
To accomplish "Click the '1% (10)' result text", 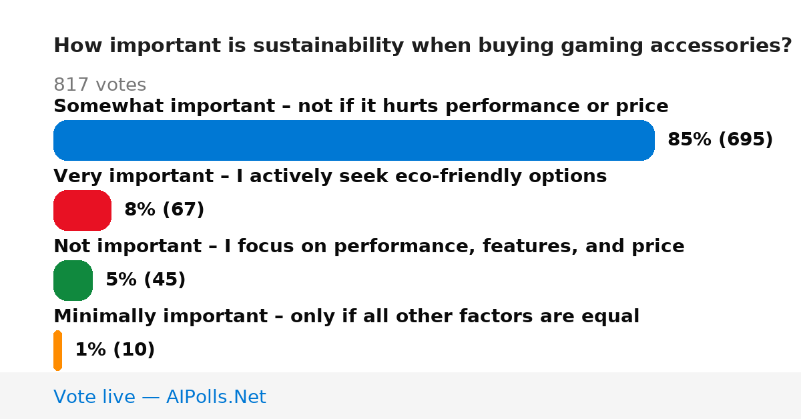I will point(115,350).
